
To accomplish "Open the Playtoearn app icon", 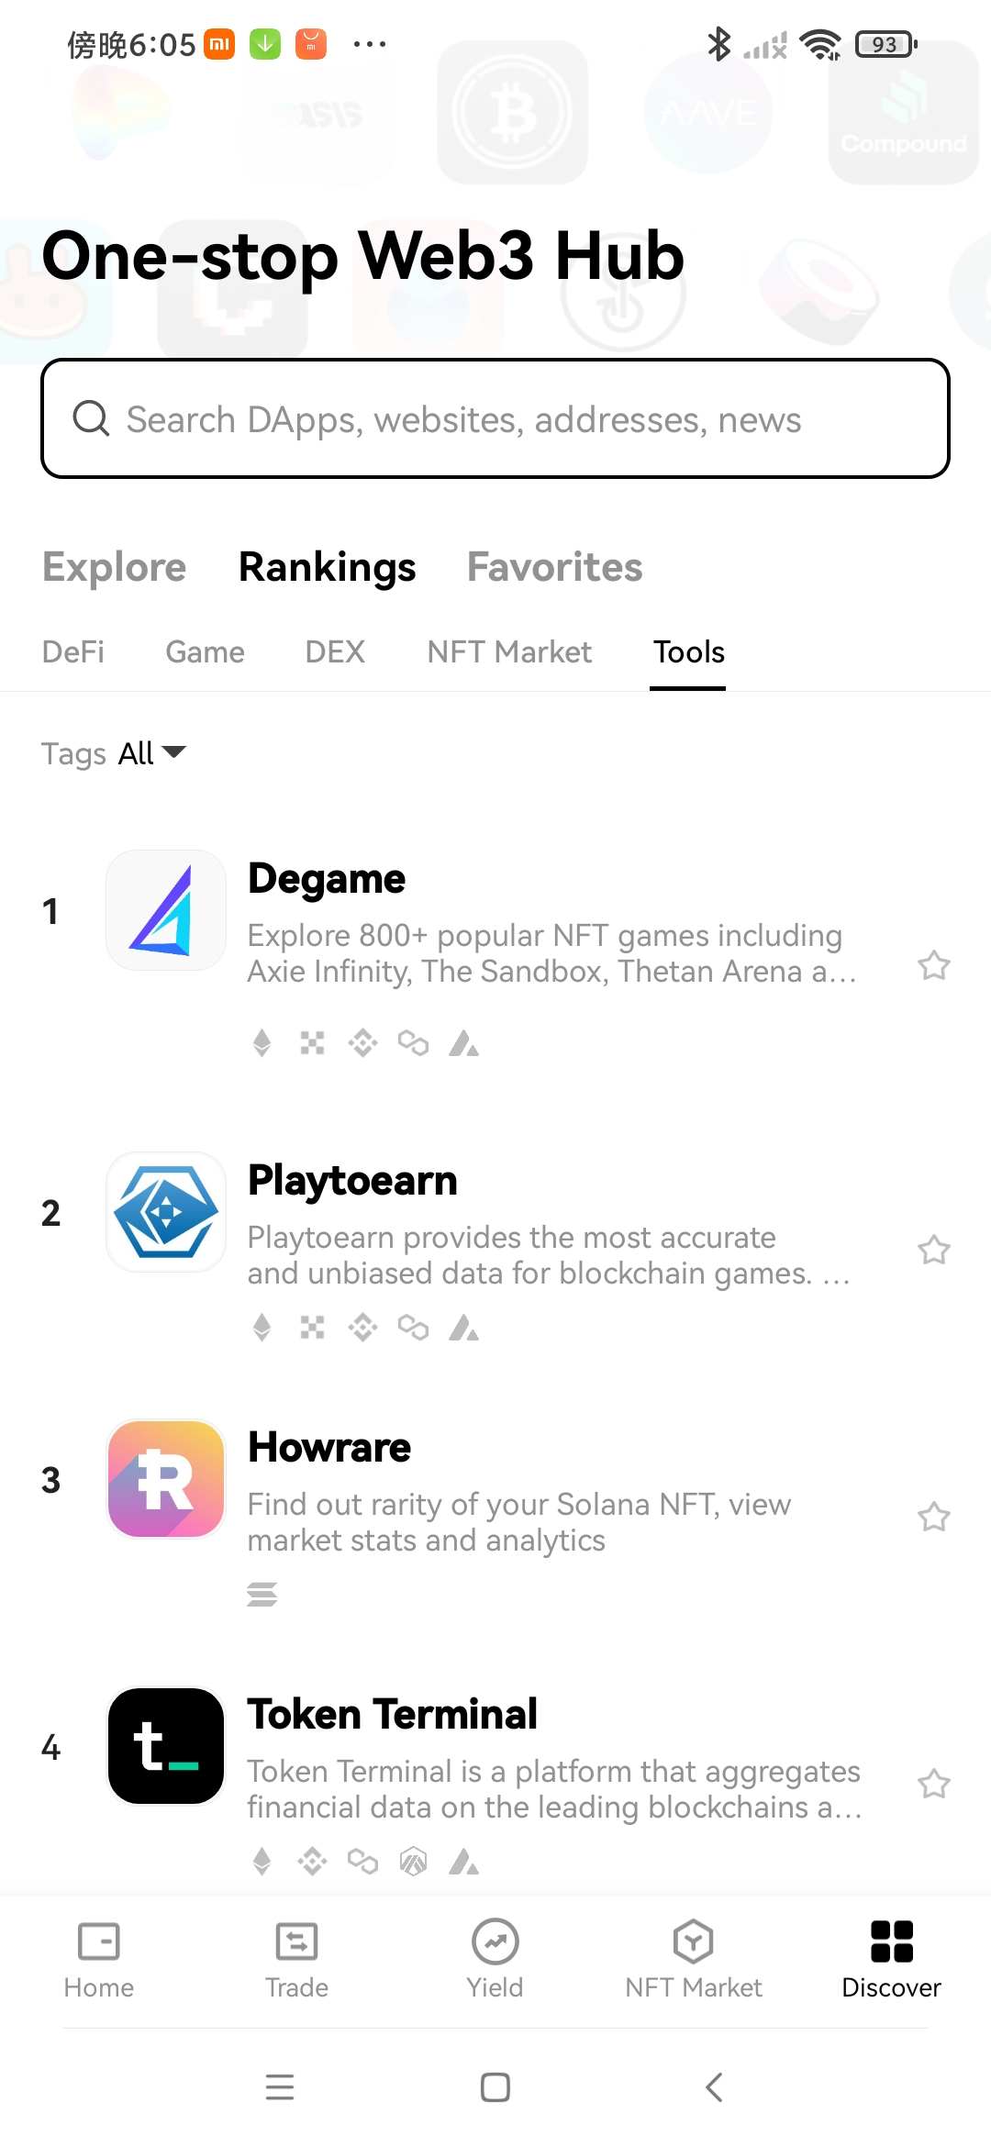I will (x=166, y=1212).
